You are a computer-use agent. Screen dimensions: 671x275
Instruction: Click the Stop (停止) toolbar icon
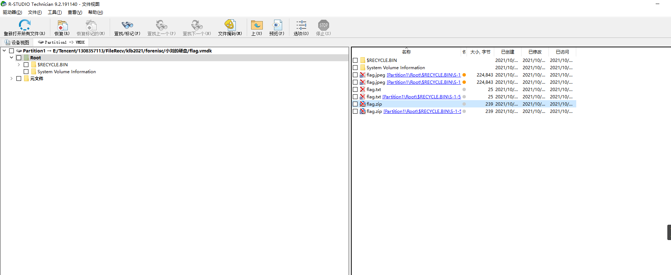(323, 25)
